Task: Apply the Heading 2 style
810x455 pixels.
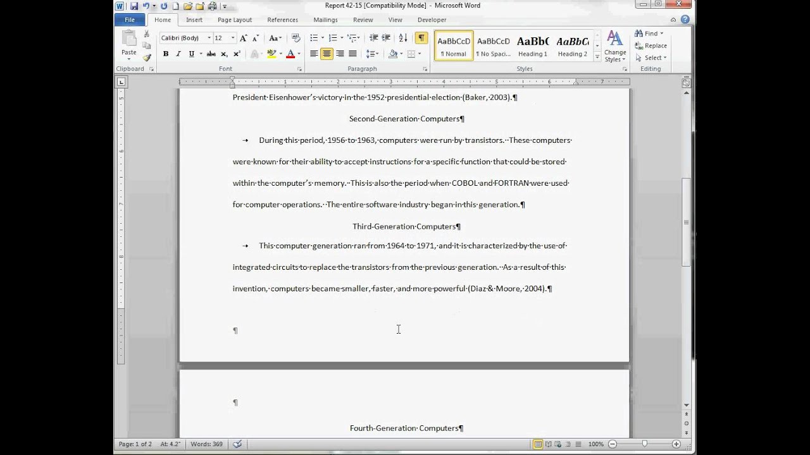Action: click(x=572, y=46)
